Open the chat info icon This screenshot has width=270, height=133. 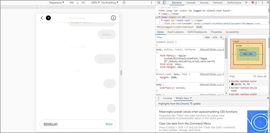(113, 18)
